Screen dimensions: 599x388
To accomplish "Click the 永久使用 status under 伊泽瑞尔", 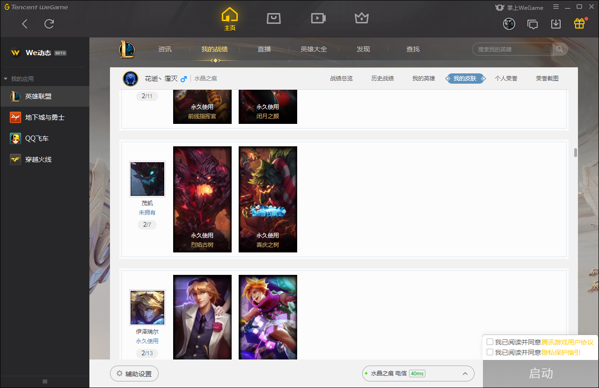I will [x=147, y=341].
